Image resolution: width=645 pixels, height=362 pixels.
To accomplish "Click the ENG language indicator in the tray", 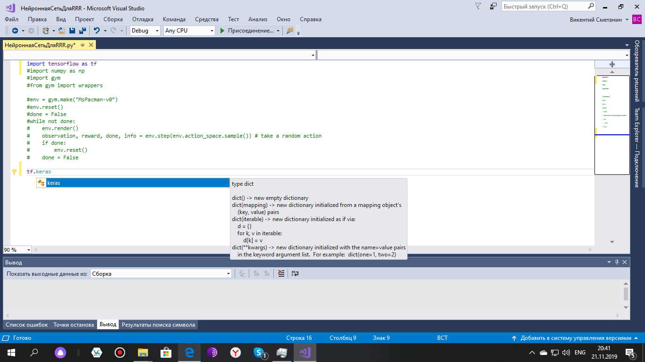I will [580, 352].
